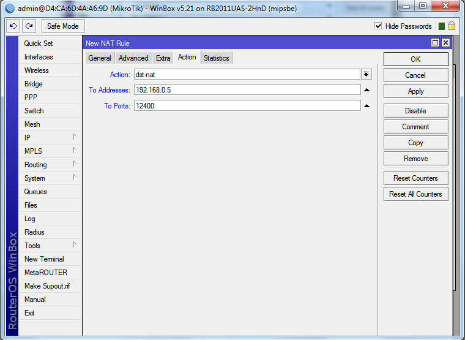
Task: Click the green status square indicator
Action: pos(441,26)
